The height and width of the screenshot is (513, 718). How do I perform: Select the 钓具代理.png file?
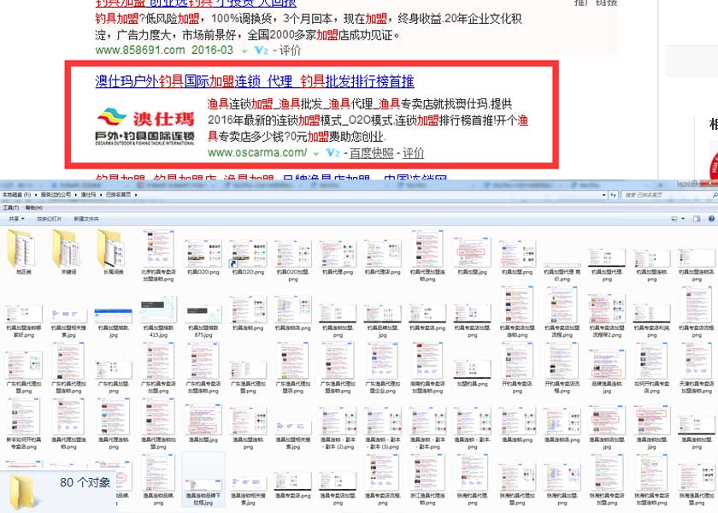(x=338, y=256)
